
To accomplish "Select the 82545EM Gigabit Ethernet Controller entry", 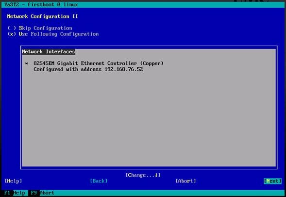I will (99, 63).
